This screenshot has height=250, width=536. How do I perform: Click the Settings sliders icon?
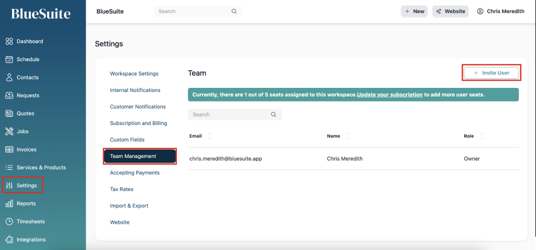9,186
